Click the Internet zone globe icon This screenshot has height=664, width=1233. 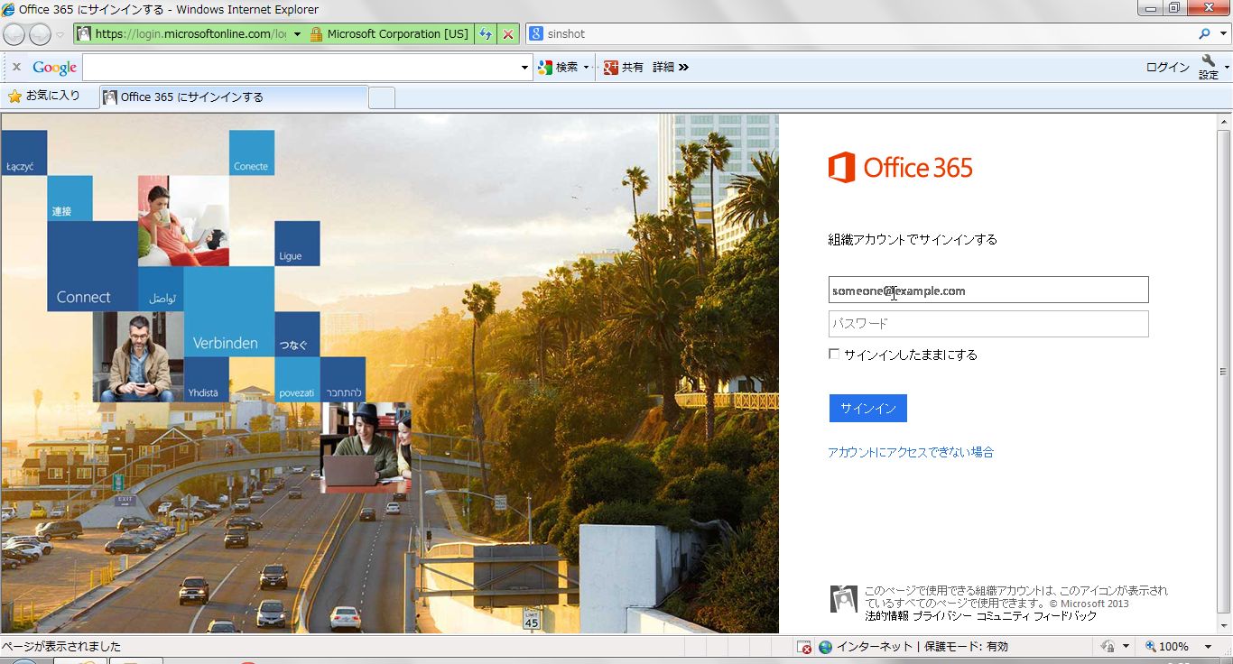pyautogui.click(x=825, y=647)
